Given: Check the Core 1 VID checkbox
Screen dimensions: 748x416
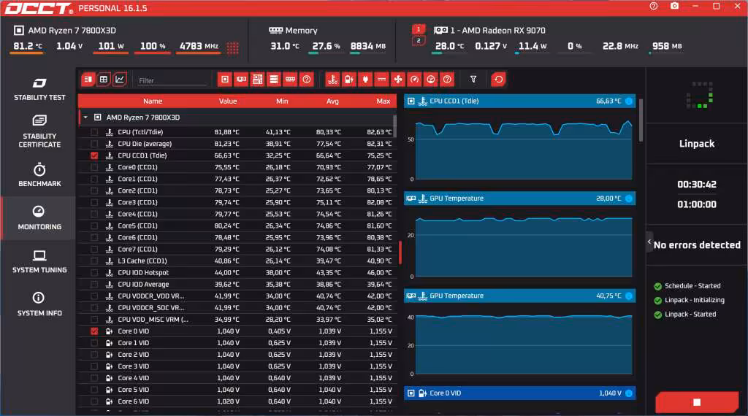Looking at the screenshot, I should 94,342.
